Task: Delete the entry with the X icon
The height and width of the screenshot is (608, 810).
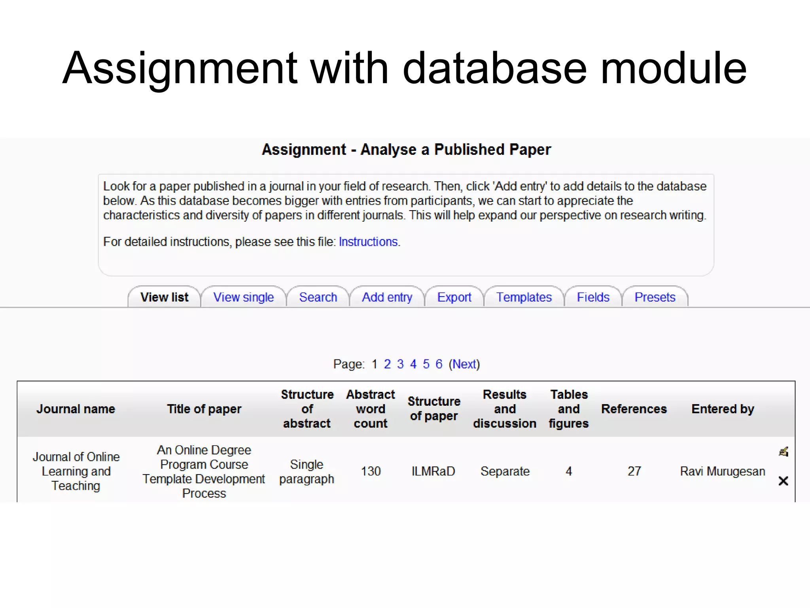Action: point(783,481)
